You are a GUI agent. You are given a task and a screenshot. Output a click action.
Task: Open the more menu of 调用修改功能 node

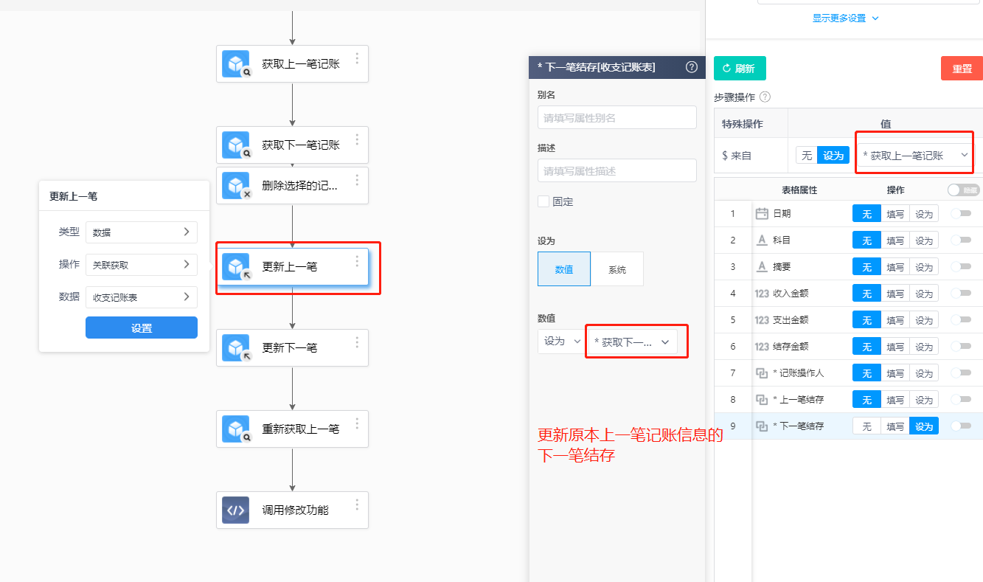tap(357, 505)
